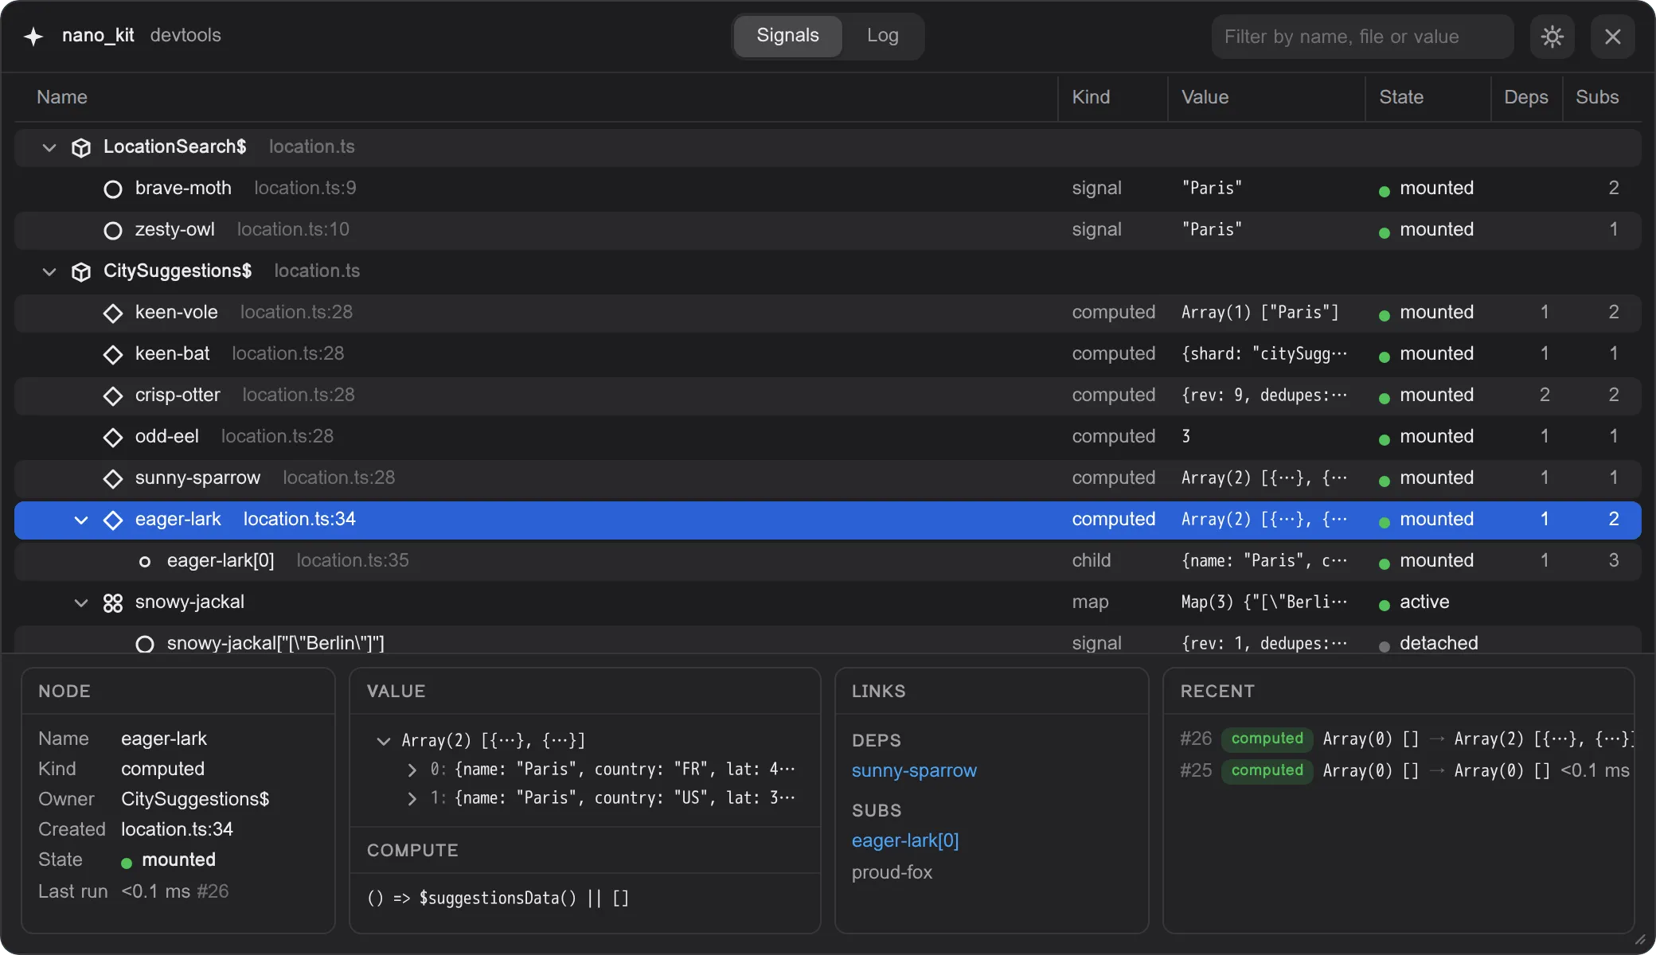Collapse the LocationSearch$ group chevron
1656x955 pixels.
click(x=49, y=147)
